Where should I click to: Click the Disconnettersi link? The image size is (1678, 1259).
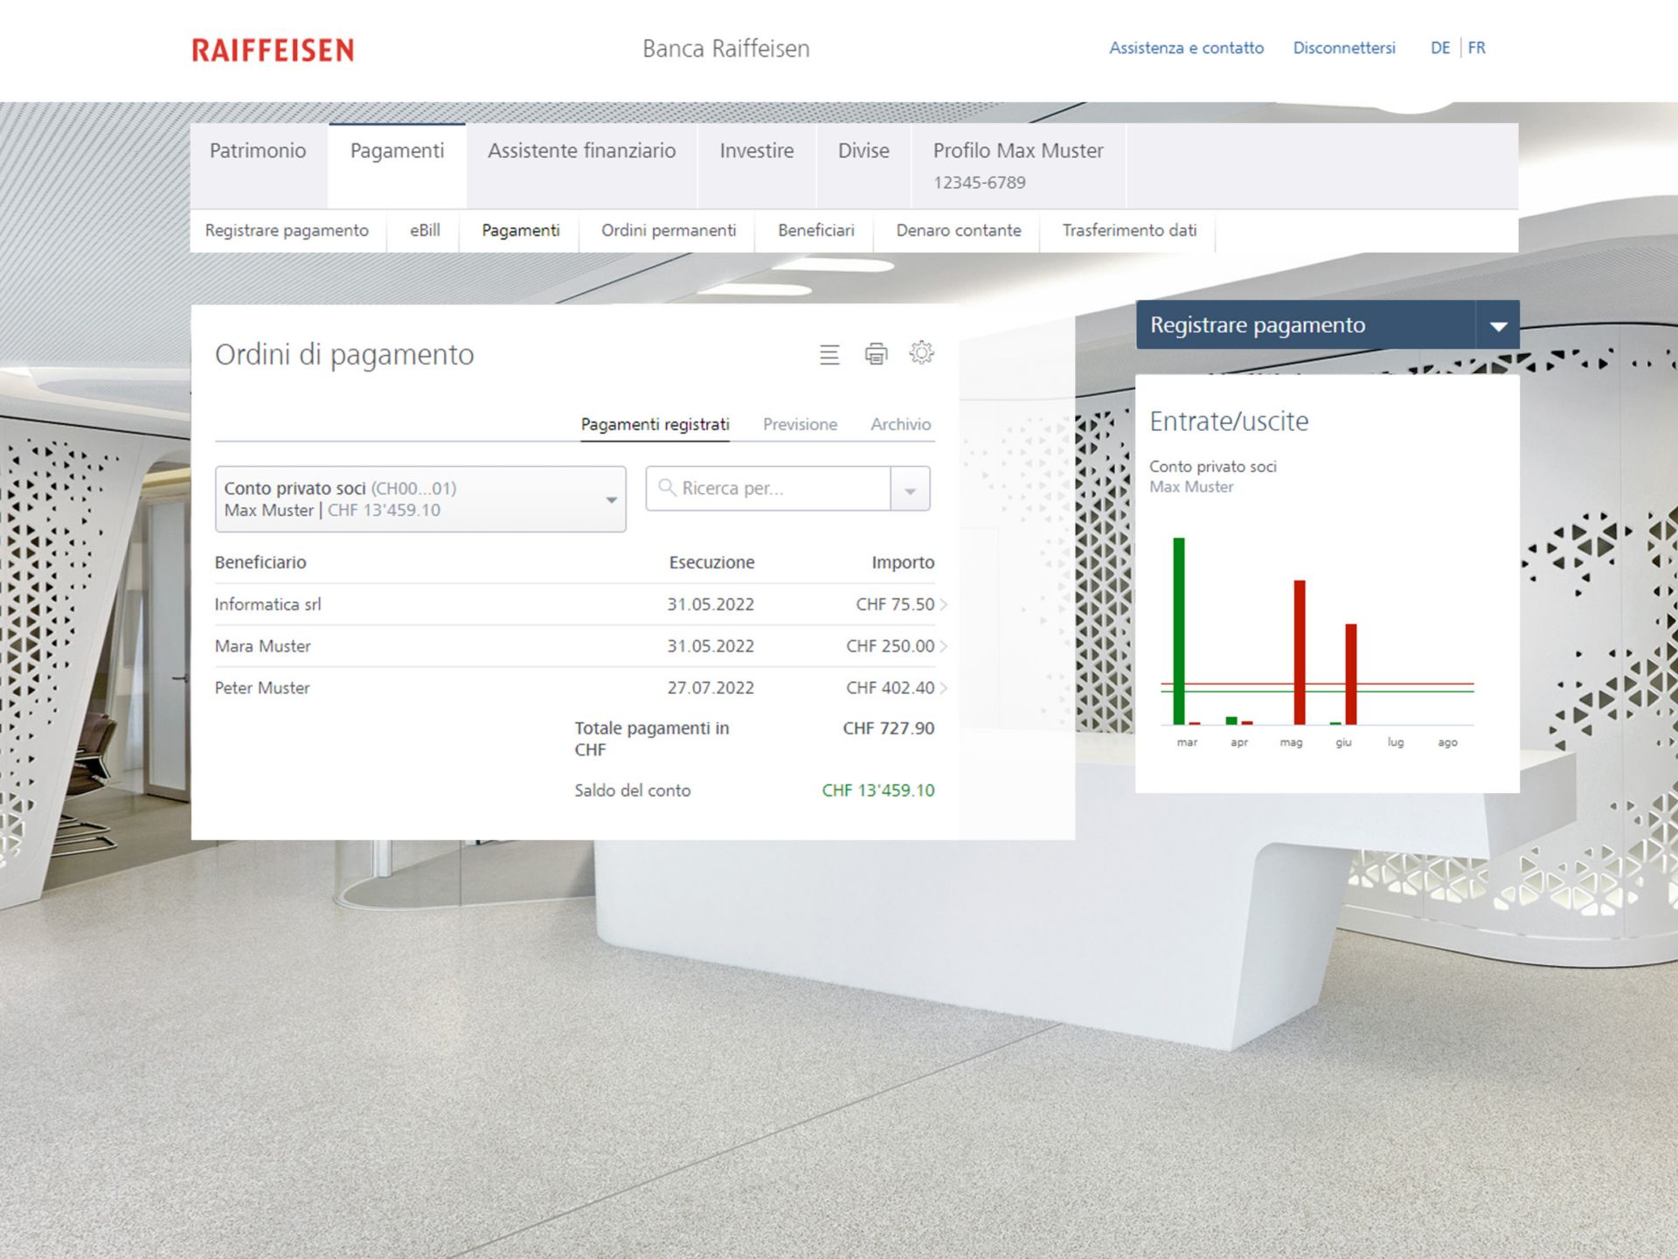click(1343, 48)
